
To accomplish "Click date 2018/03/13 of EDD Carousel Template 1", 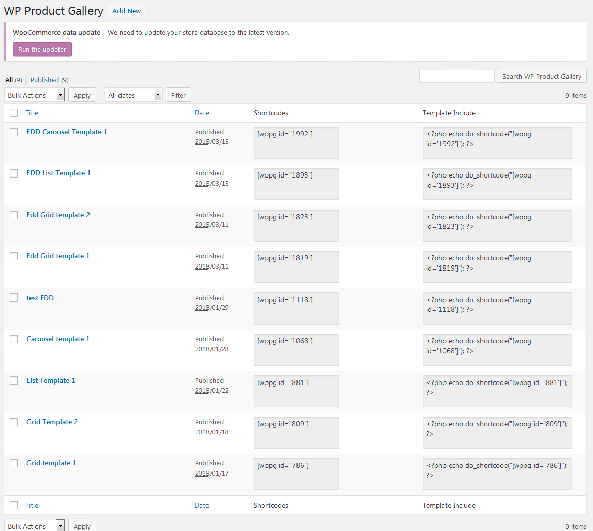I will click(x=212, y=142).
